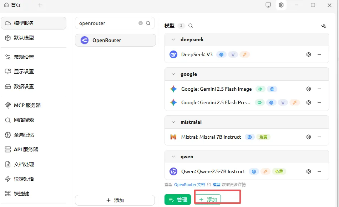339x207 pixels.
Task: Collapse the mistralai model group
Action: point(173,122)
